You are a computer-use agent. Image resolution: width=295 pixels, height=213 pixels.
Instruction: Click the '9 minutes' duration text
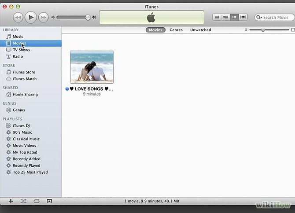pos(92,94)
